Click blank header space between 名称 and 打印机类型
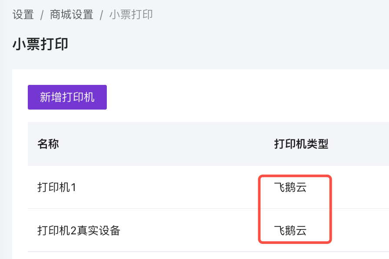 165,144
